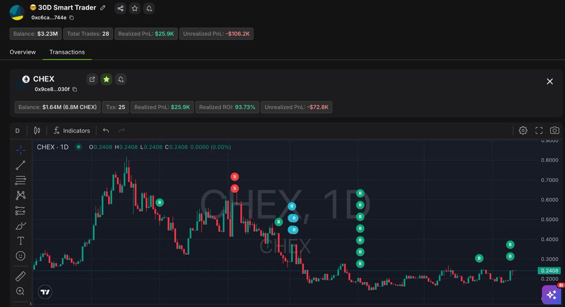The image size is (565, 307).
Task: Click Realized ROI 93.73% badge
Action: 227,107
